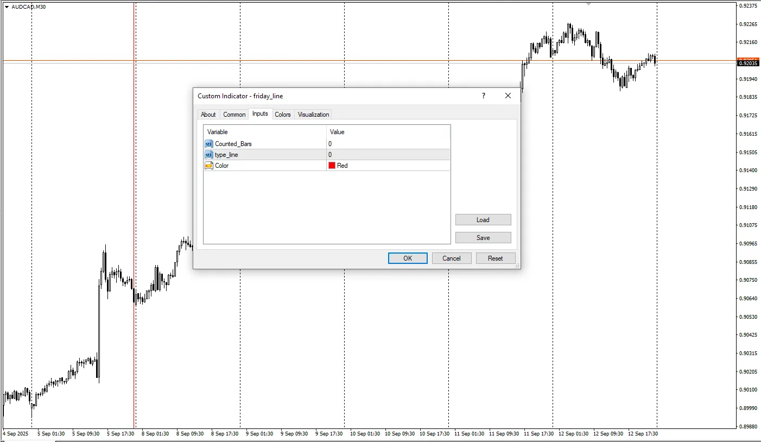This screenshot has height=442, width=761.
Task: Click the Reset button
Action: [x=495, y=258]
